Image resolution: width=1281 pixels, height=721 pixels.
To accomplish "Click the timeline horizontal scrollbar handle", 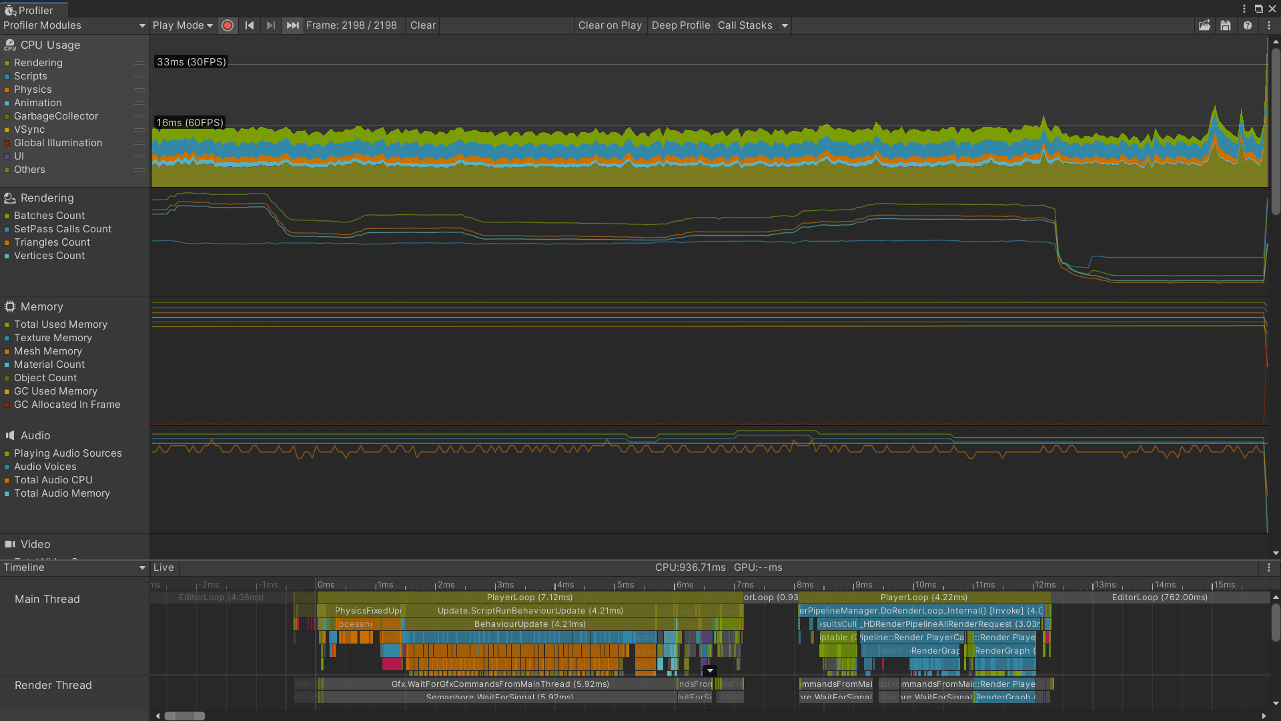I will [185, 716].
